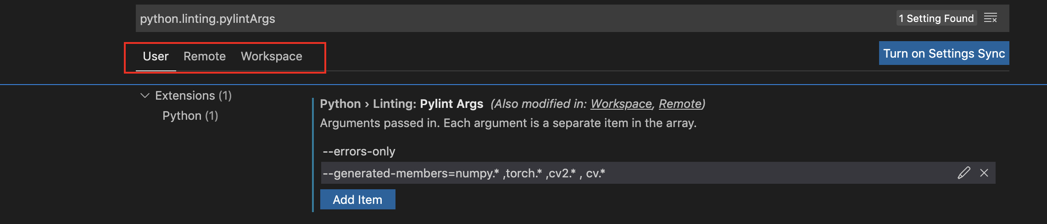Click the pencil edit icon on generated-members item

[x=963, y=173]
